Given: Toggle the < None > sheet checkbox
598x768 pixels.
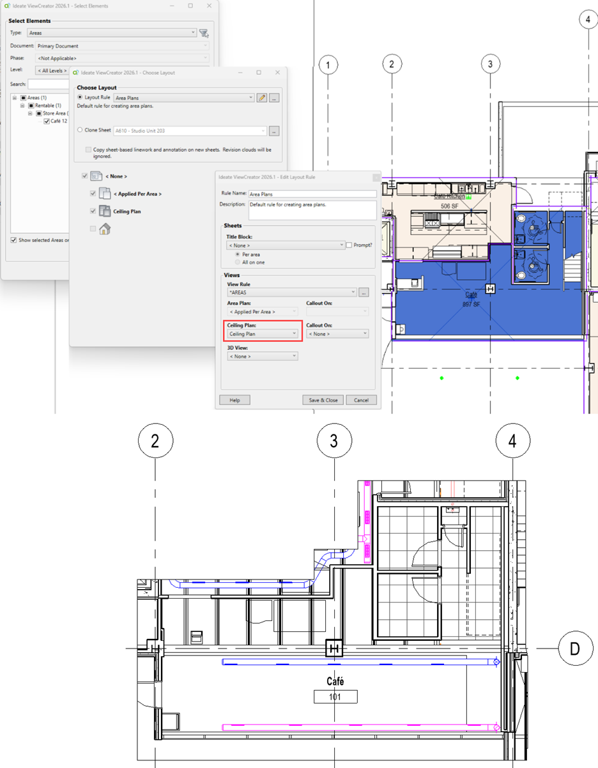Looking at the screenshot, I should 85,176.
